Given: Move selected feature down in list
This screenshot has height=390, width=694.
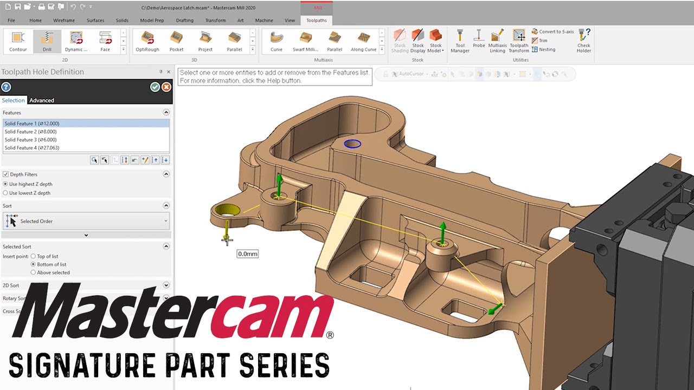Looking at the screenshot, I should (x=165, y=160).
